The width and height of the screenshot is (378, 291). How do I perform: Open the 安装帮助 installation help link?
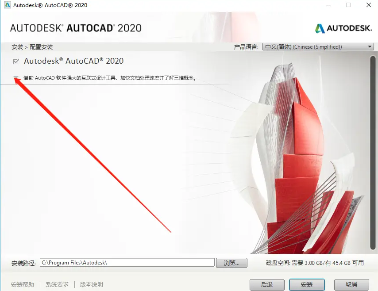point(23,285)
